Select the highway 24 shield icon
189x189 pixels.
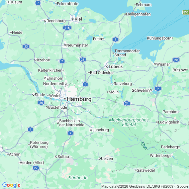coord(127,103)
